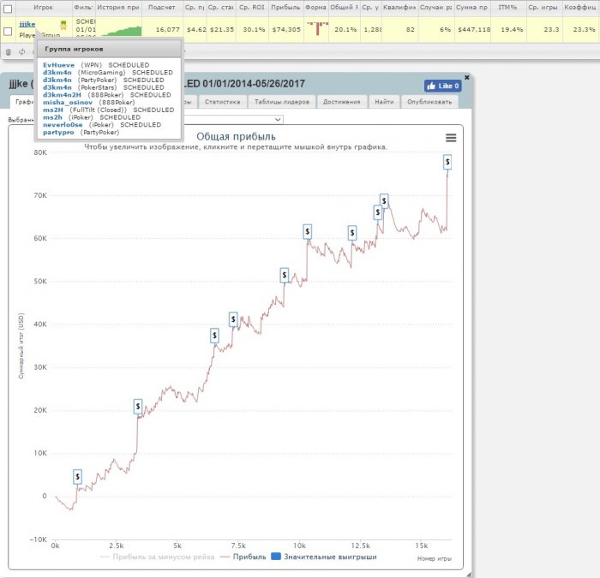
Task: Toggle the 'Значительные выигрыши' legend series
Action: (324, 557)
